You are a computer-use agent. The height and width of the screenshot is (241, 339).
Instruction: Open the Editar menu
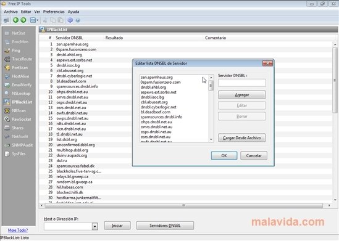26,12
